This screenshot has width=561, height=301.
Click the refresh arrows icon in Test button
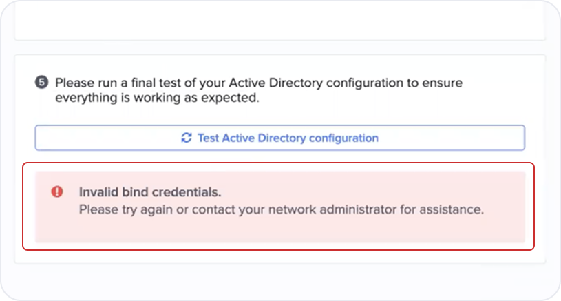tap(187, 138)
